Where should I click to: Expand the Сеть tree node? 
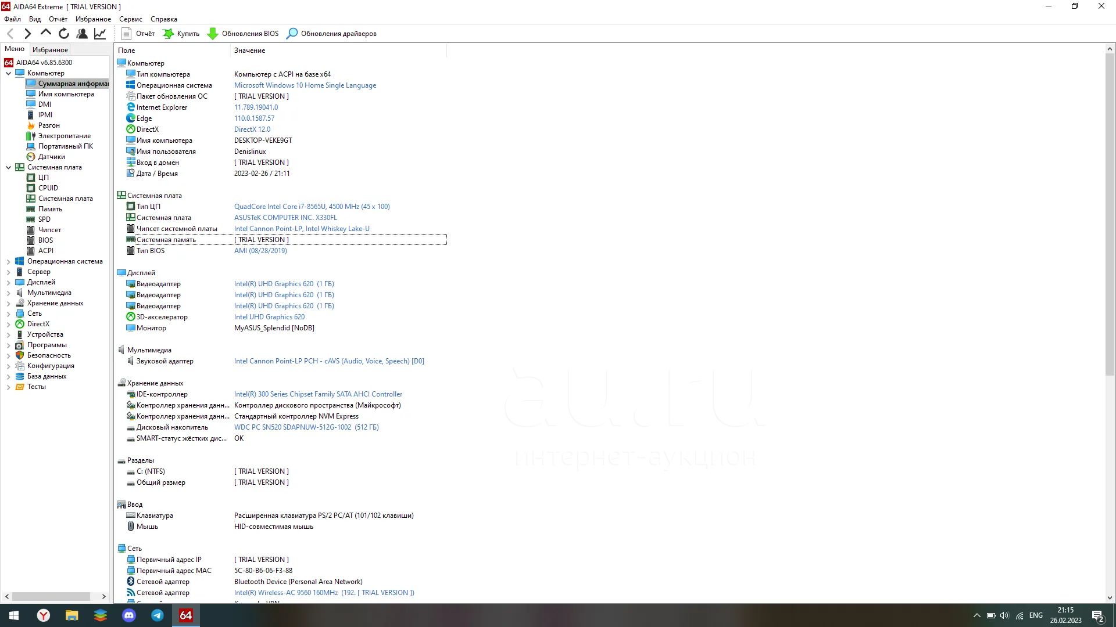8,313
